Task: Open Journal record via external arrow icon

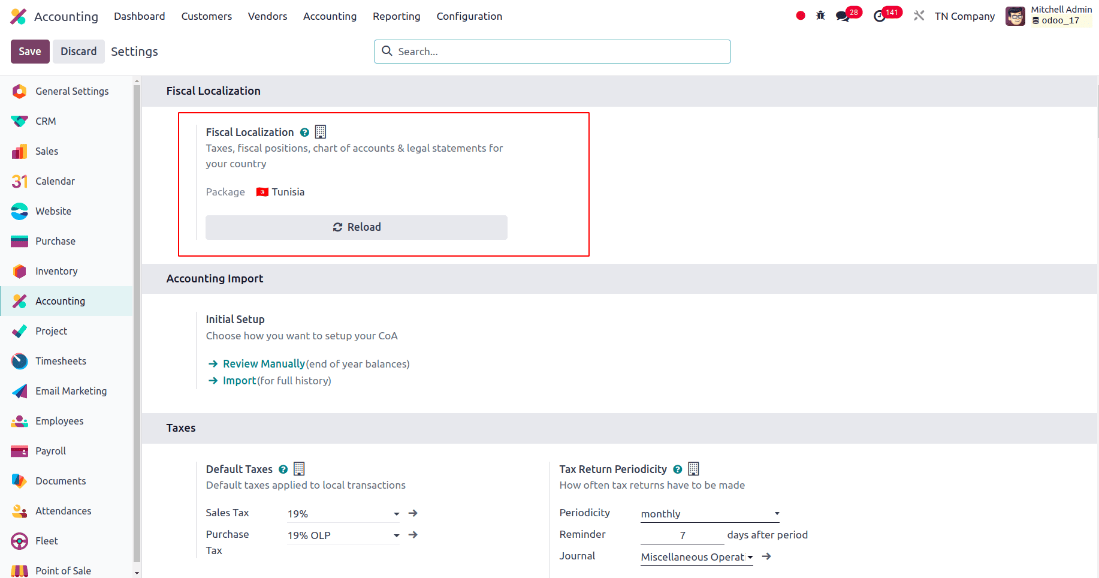Action: (766, 556)
